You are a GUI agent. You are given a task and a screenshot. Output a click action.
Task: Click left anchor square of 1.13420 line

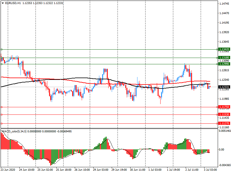[x=1, y=49]
